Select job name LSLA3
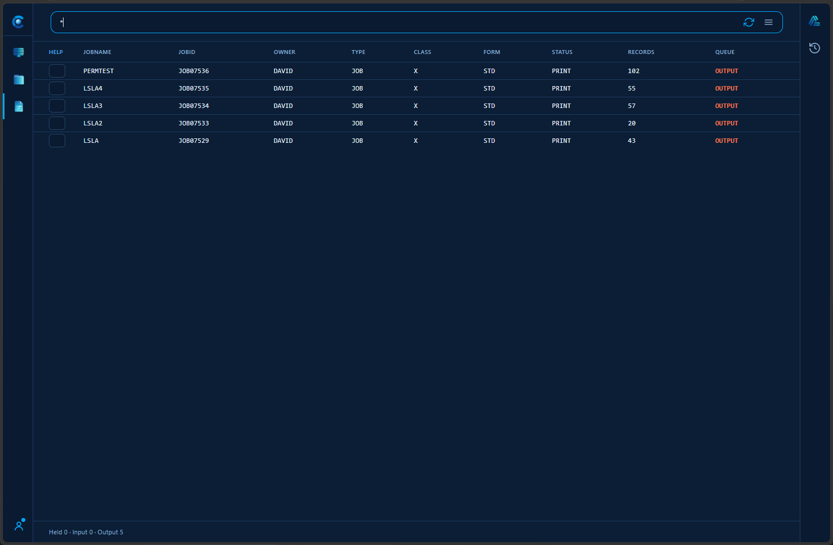 (x=93, y=106)
